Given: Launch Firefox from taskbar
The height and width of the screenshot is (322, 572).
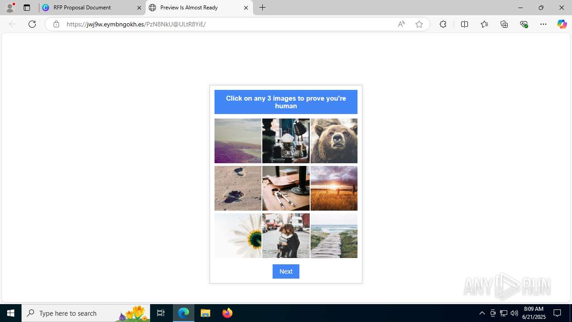Looking at the screenshot, I should 227,313.
